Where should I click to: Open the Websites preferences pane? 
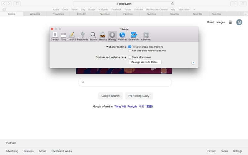pos(122,36)
